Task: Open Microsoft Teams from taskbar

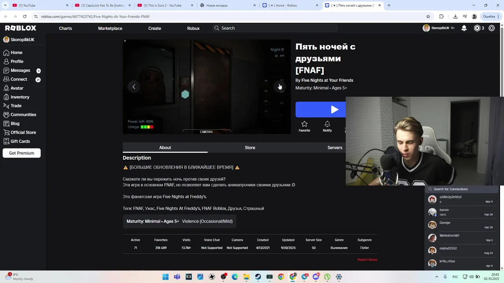Action: [177, 277]
